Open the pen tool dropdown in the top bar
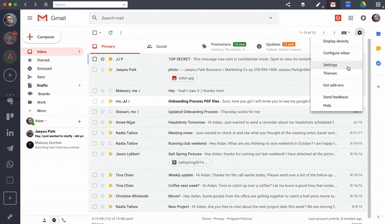 pyautogui.click(x=322, y=7)
